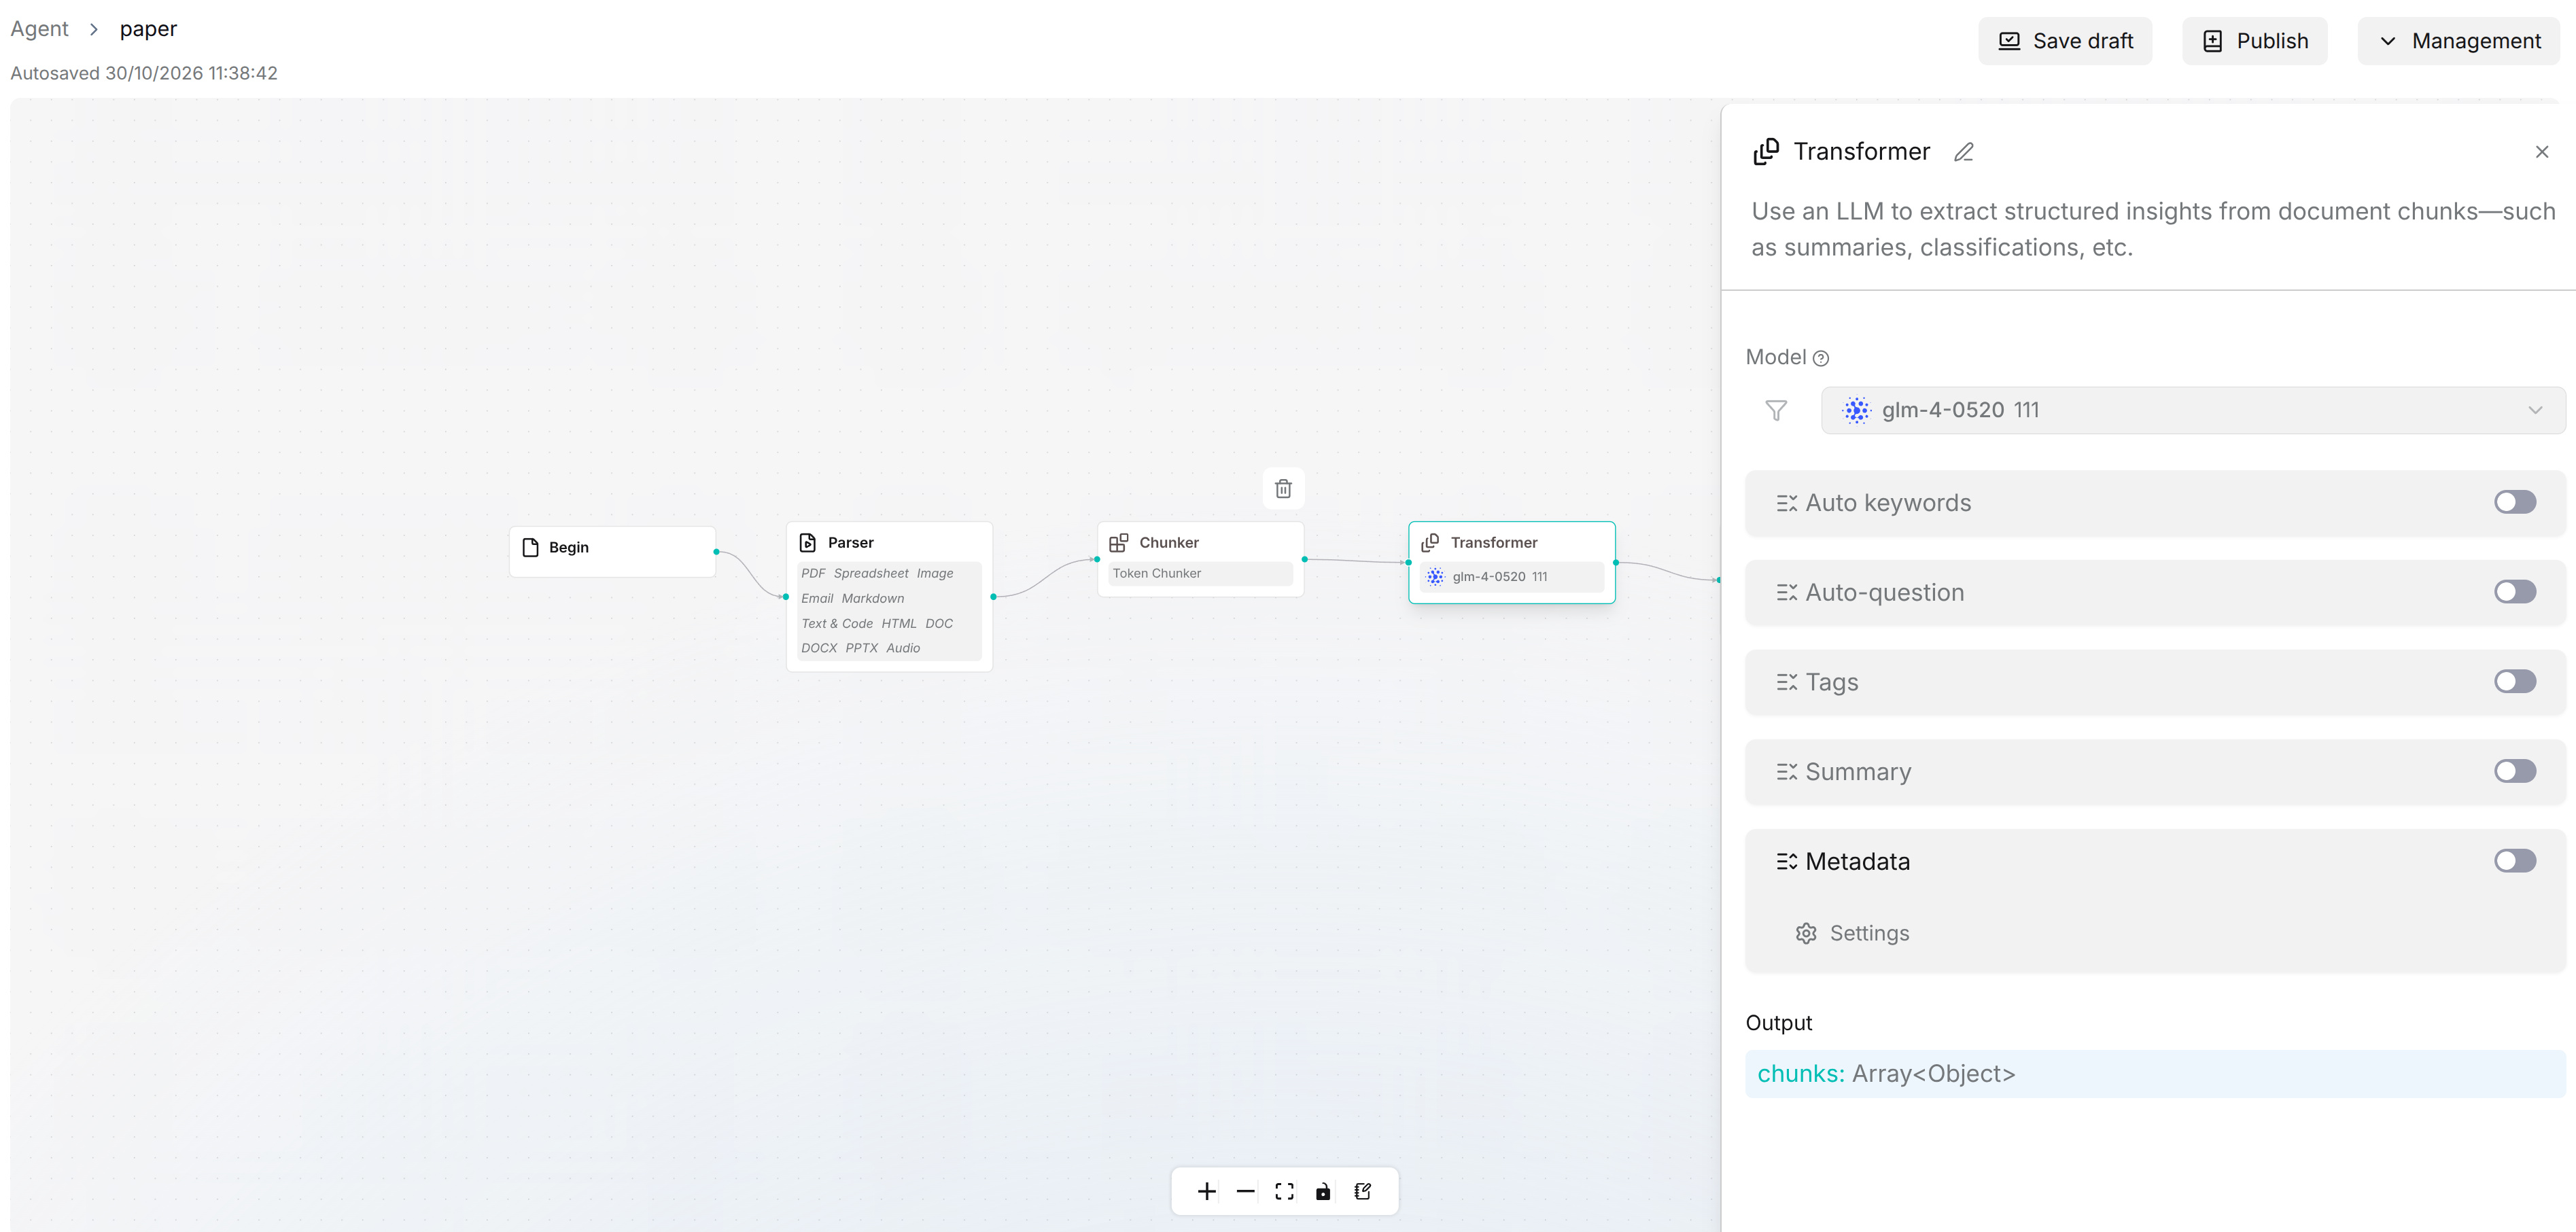The height and width of the screenshot is (1232, 2576).
Task: Open Metadata Settings gear
Action: click(1806, 933)
